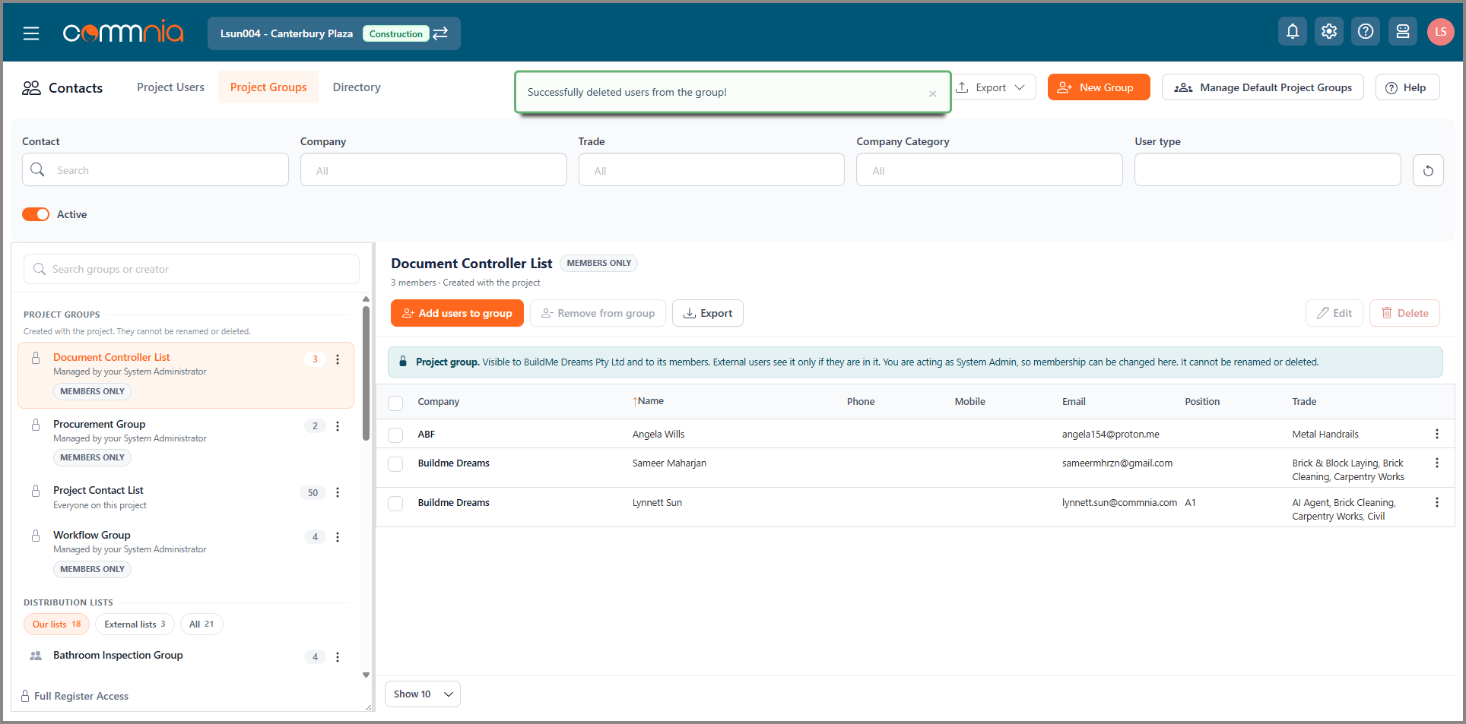This screenshot has height=724, width=1466.
Task: Open the Company filter dropdown
Action: click(x=433, y=170)
